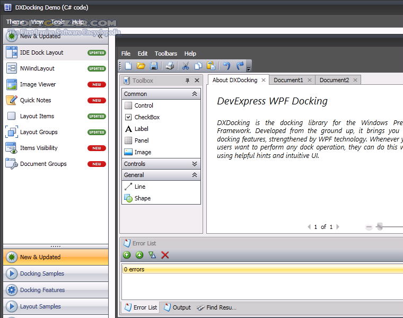Click the Undo arrow icon
The width and height of the screenshot is (403, 318).
pyautogui.click(x=227, y=66)
